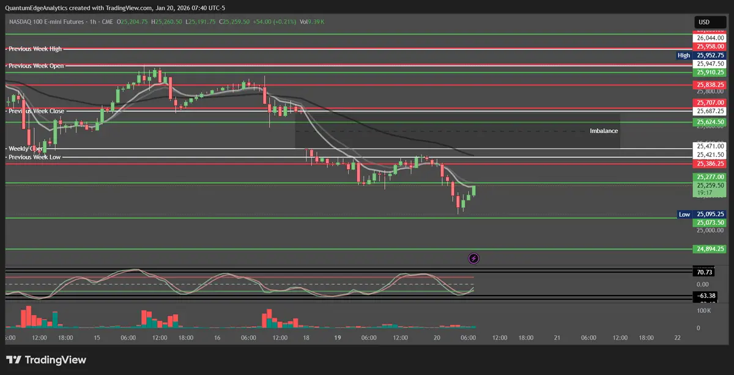Click the green 25,073.50 price label
734x375 pixels.
coord(710,223)
